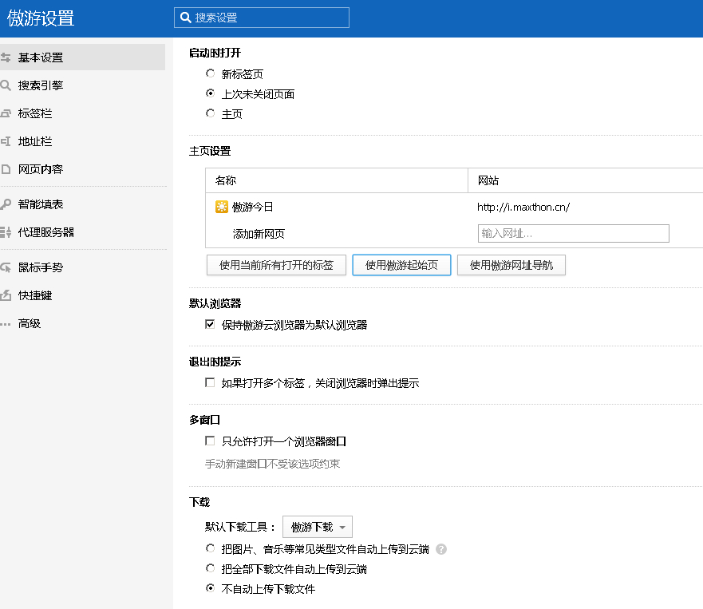Click the 代理服务器 sidebar icon
This screenshot has width=703, height=609.
coord(5,232)
